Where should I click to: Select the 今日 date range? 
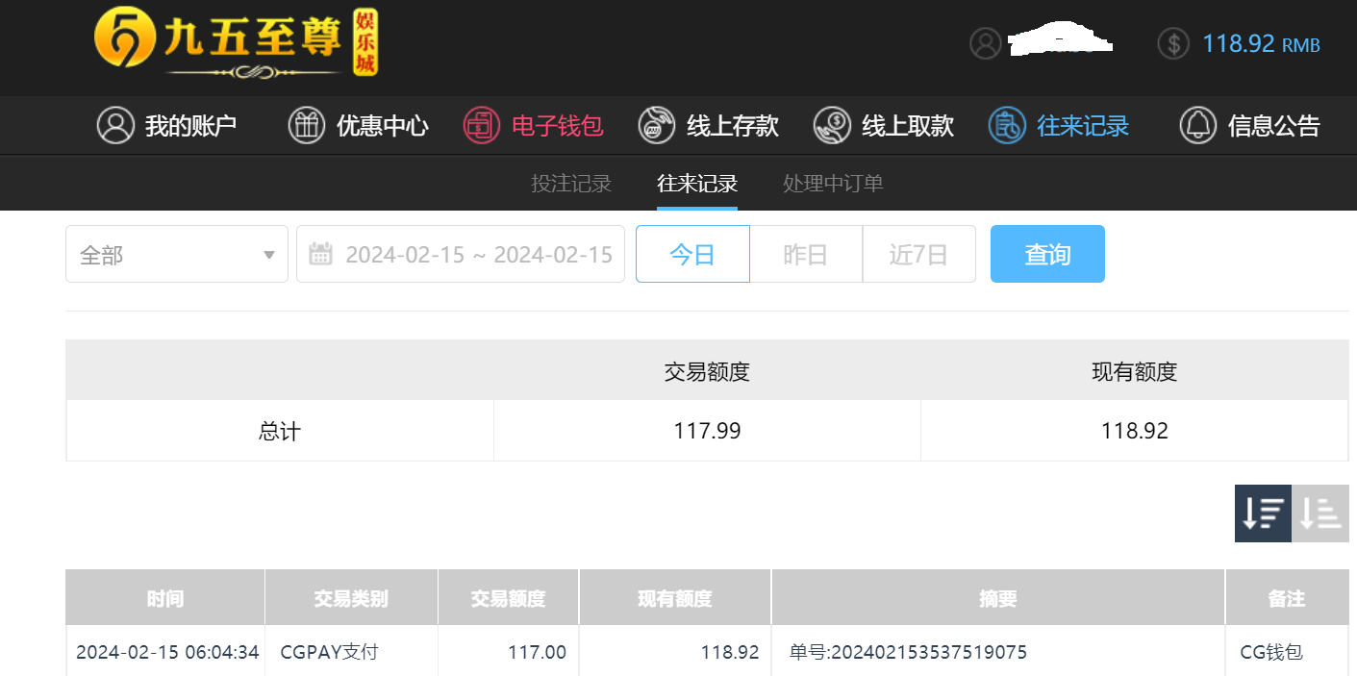coord(692,254)
